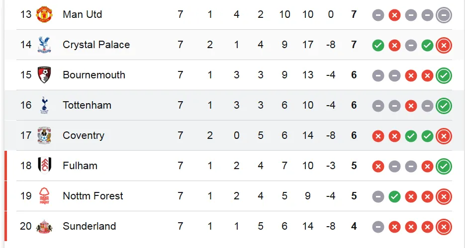Click the Sunderland club crest
The width and height of the screenshot is (465, 248).
[x=44, y=226]
